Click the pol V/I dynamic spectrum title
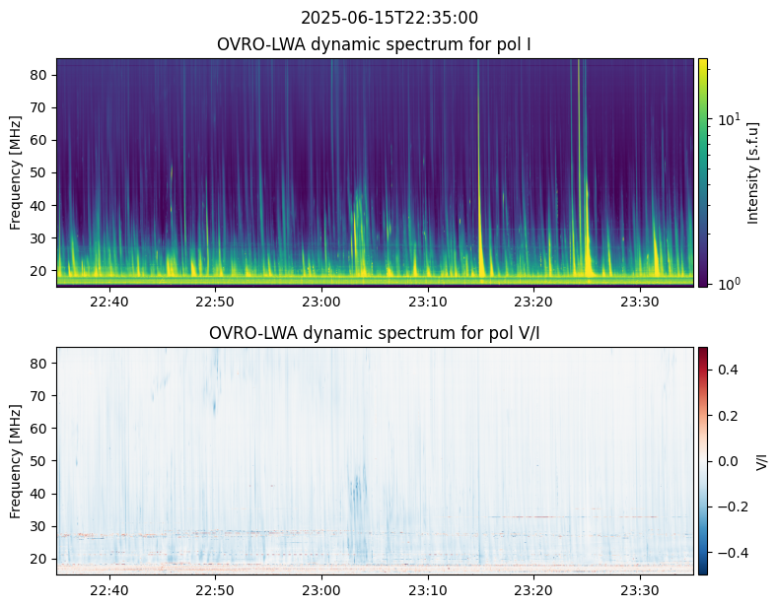Screen dimensions: 778x608 pyautogui.click(x=376, y=333)
